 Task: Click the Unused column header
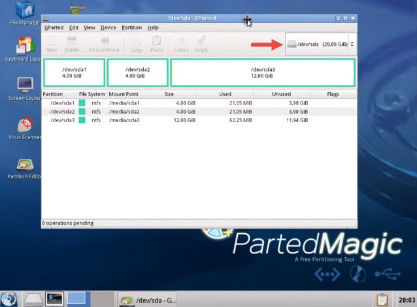(281, 94)
